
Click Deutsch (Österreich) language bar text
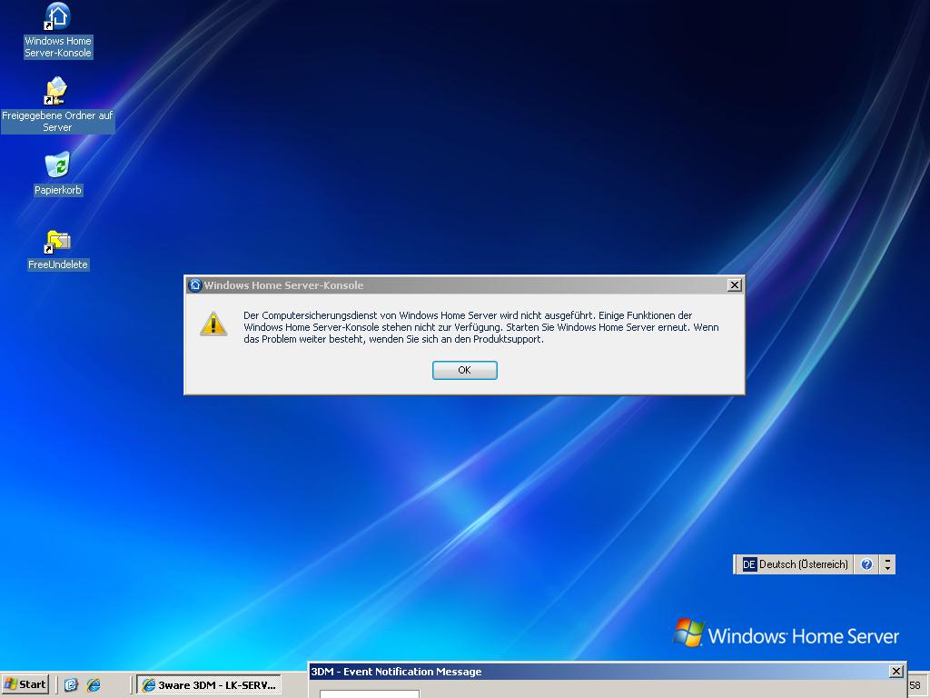[x=804, y=563]
